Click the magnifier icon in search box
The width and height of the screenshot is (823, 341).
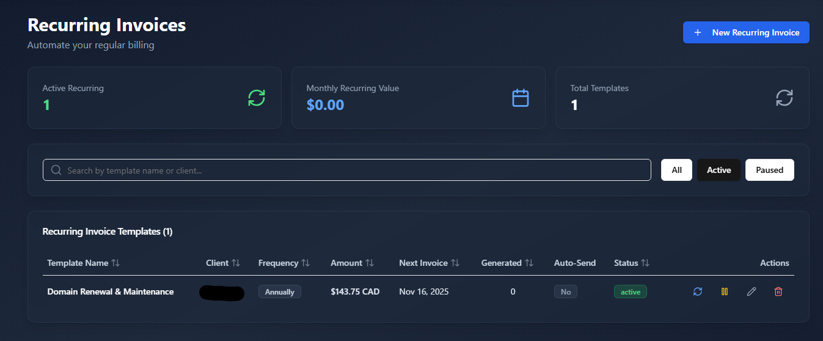coord(56,170)
